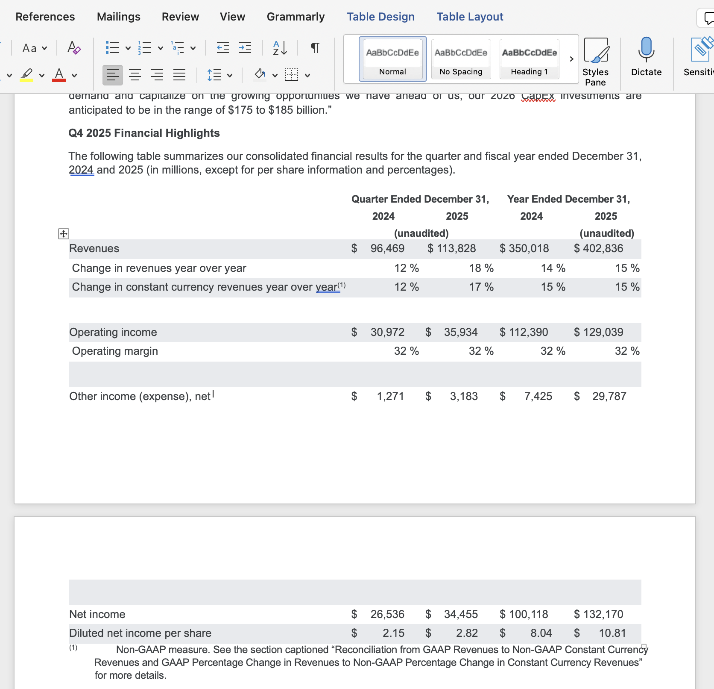Viewport: 714px width, 689px height.
Task: Apply shading with the paint bucket
Action: pos(260,75)
